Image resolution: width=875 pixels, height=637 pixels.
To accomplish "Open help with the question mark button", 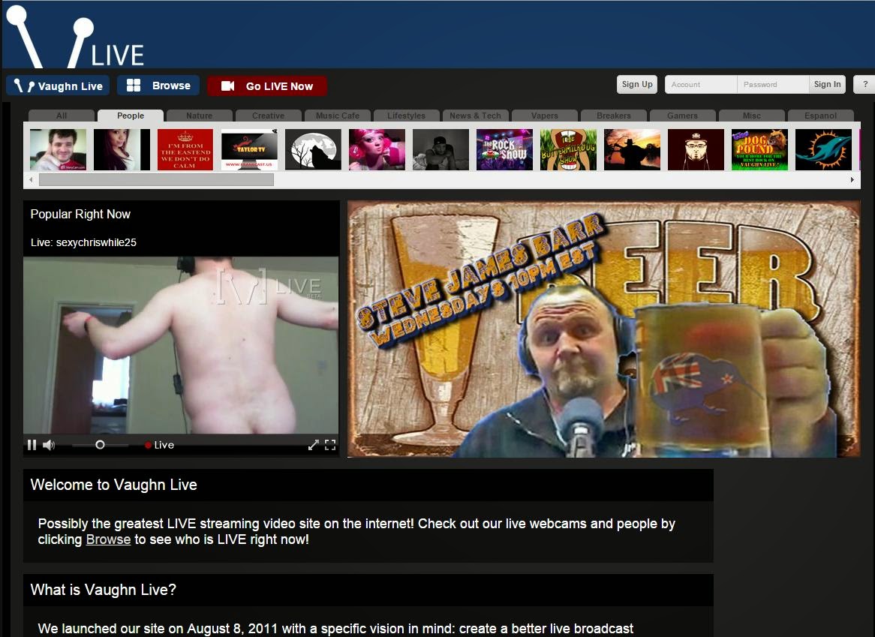I will 865,84.
